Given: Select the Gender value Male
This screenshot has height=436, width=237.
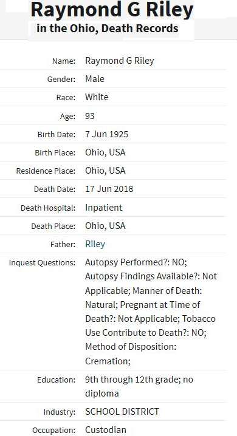Looking at the screenshot, I should pos(95,79).
